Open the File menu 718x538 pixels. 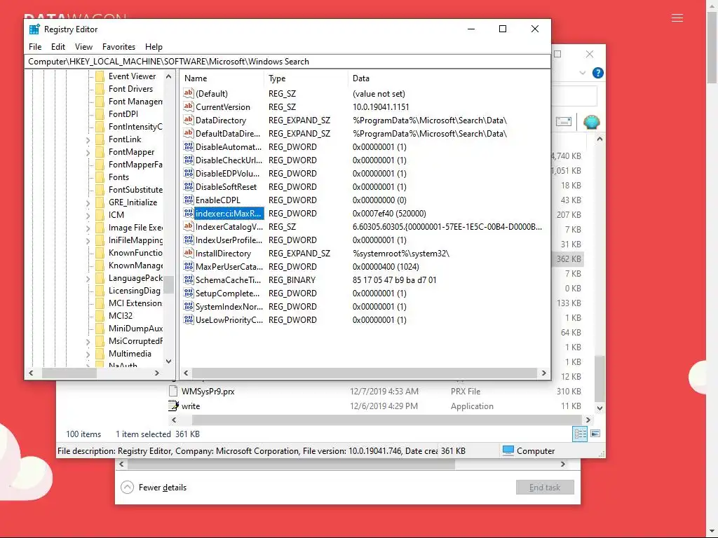pos(35,47)
